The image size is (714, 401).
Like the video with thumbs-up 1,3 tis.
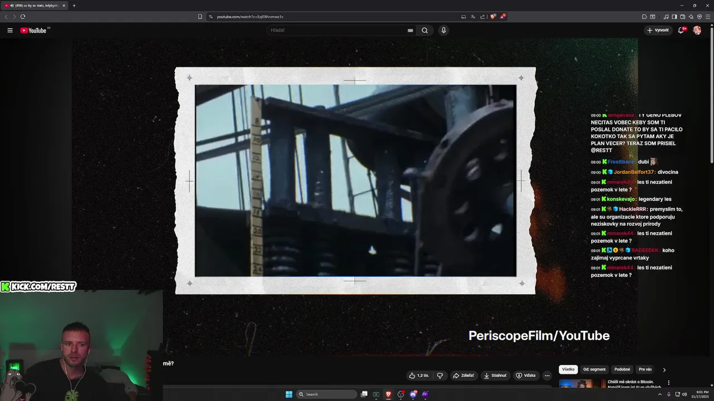click(x=418, y=375)
